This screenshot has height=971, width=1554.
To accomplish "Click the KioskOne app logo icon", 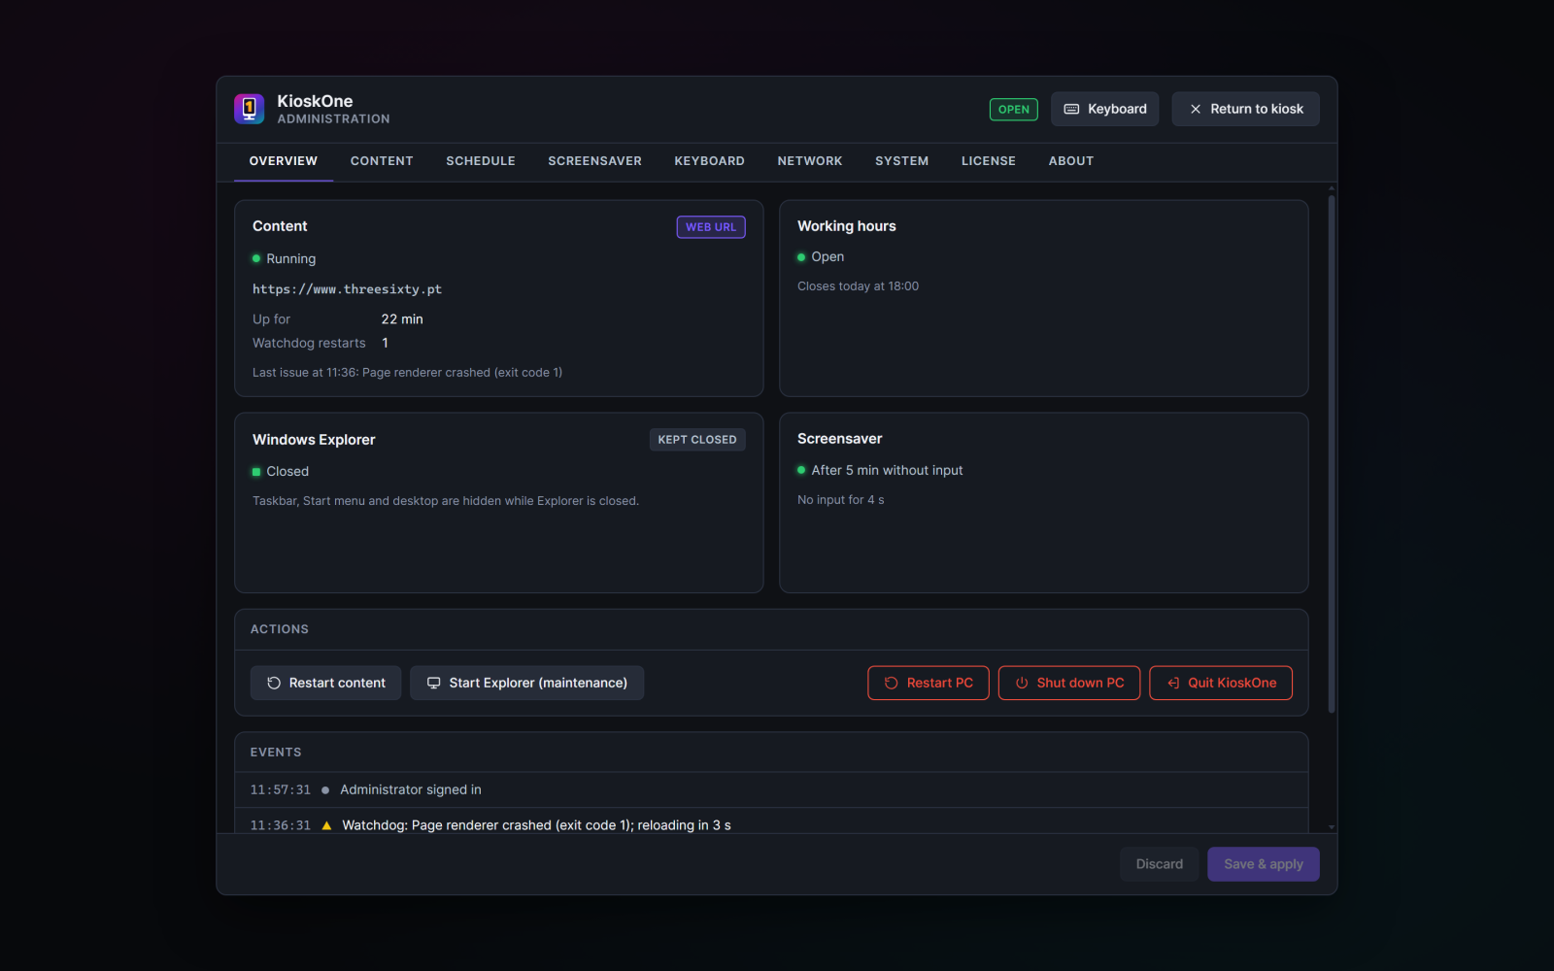I will [x=249, y=109].
